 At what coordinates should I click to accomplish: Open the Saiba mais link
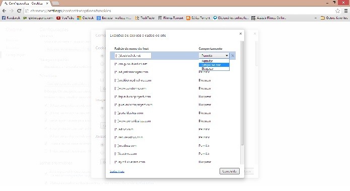(117, 171)
